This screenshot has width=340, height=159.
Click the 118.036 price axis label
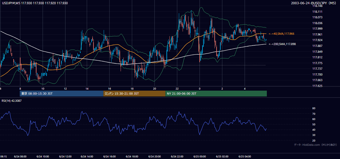(x=317, y=23)
